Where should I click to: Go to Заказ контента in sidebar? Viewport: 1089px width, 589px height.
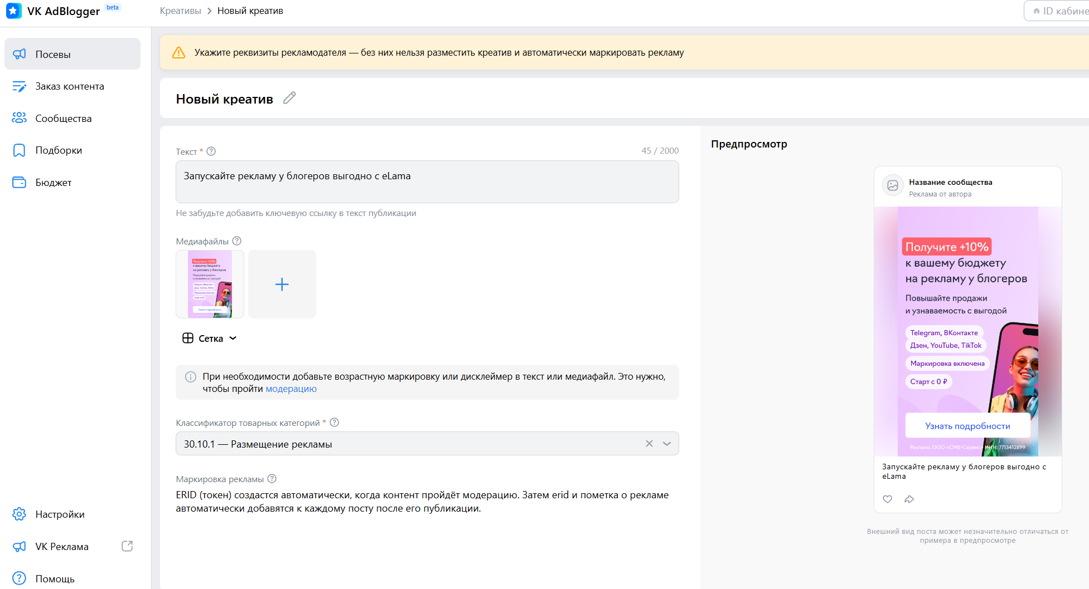tap(70, 86)
